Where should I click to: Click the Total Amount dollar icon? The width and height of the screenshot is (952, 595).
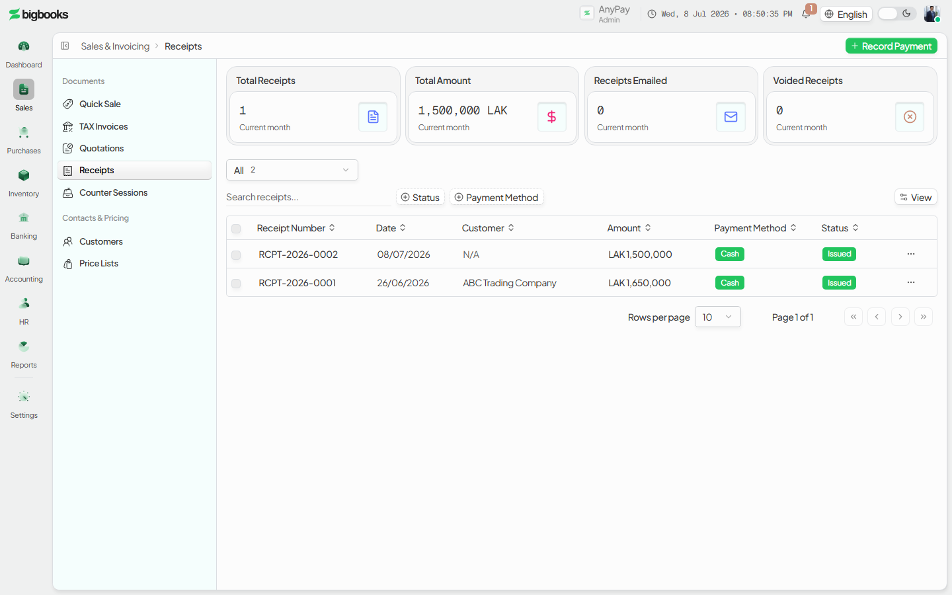(x=551, y=117)
